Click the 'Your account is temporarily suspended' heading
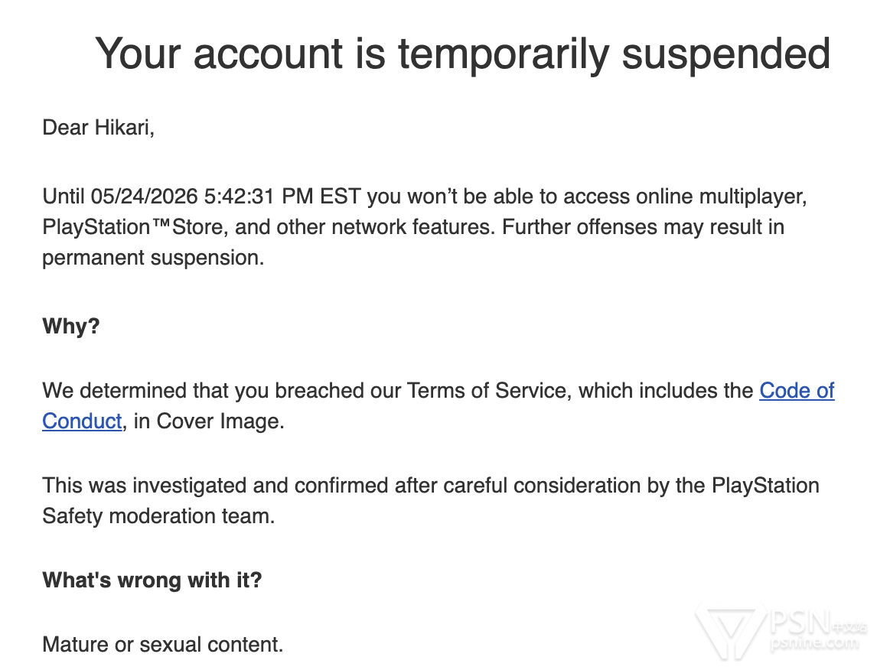The image size is (877, 670). point(462,54)
